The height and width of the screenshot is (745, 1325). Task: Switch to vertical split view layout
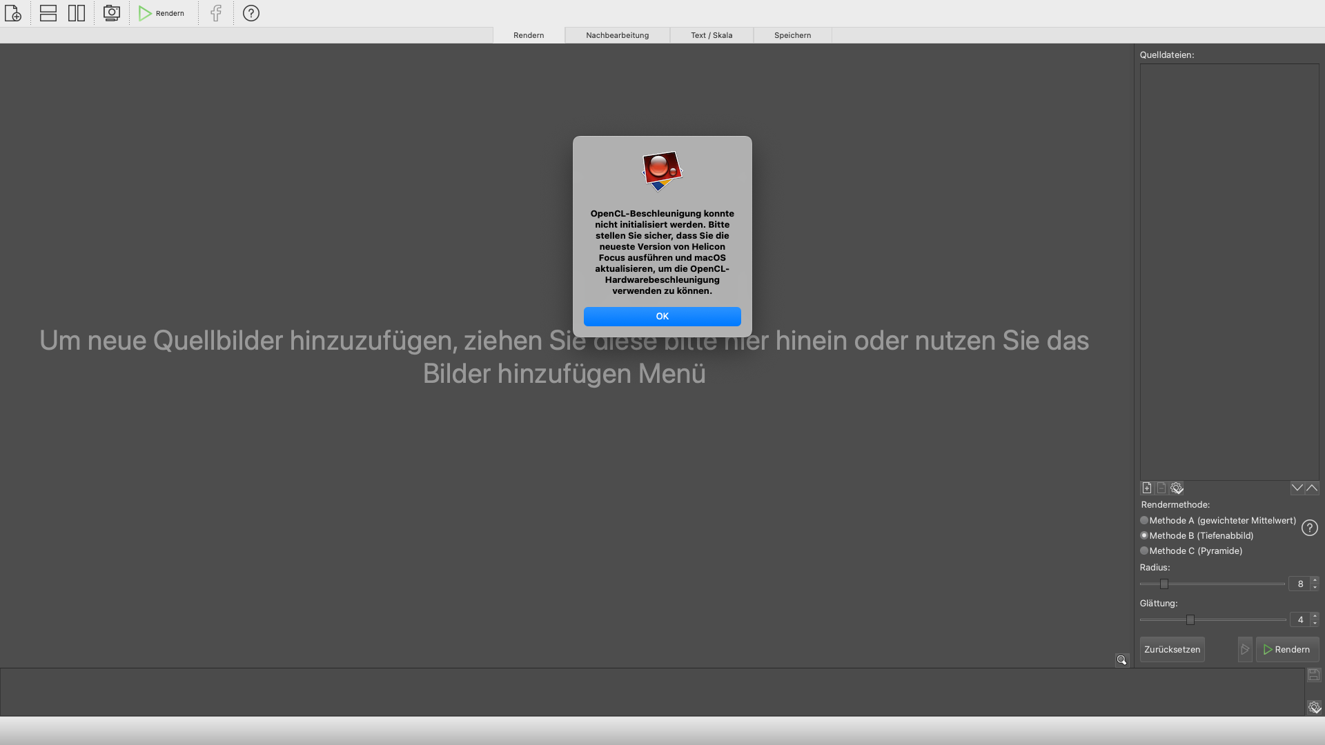[77, 13]
